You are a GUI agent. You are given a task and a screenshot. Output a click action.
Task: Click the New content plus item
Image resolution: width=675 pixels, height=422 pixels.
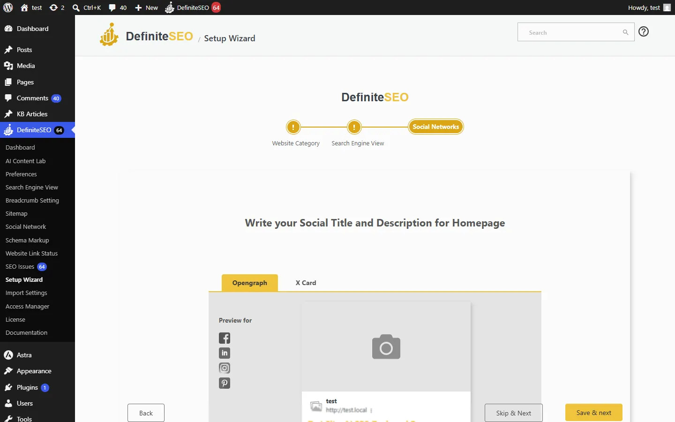tap(147, 8)
